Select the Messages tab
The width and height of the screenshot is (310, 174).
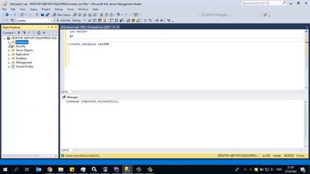pyautogui.click(x=70, y=97)
